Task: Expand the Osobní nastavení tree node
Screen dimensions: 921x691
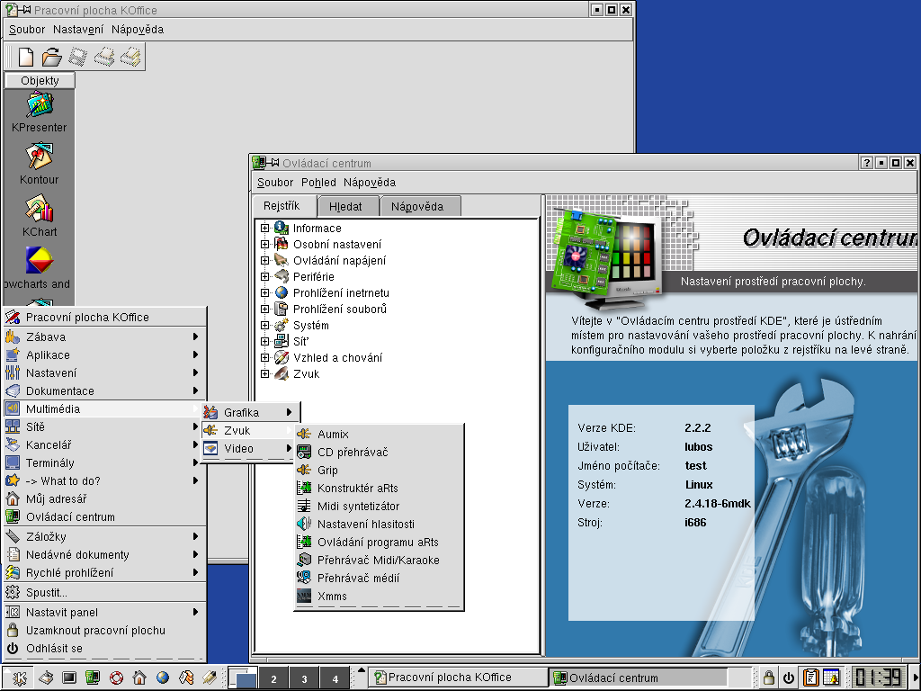Action: [x=265, y=245]
